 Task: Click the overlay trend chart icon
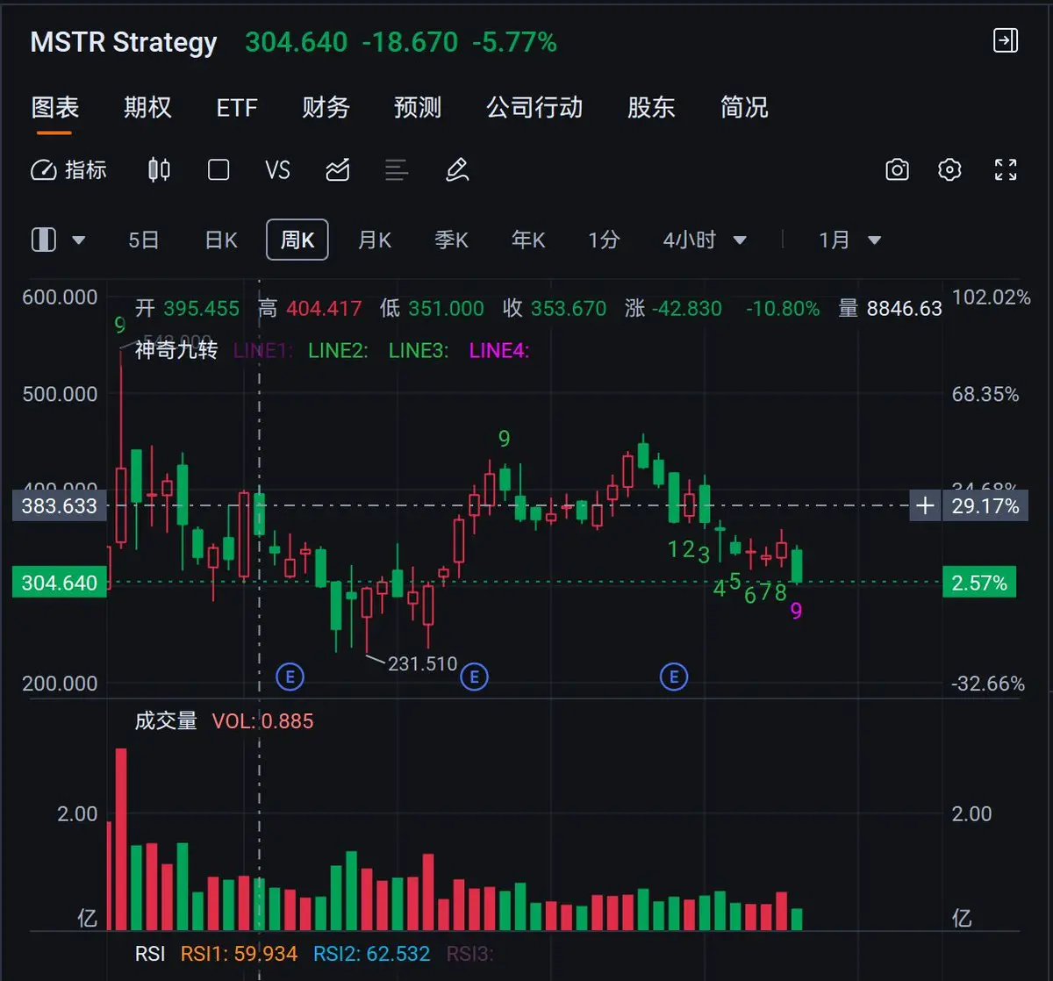point(338,169)
